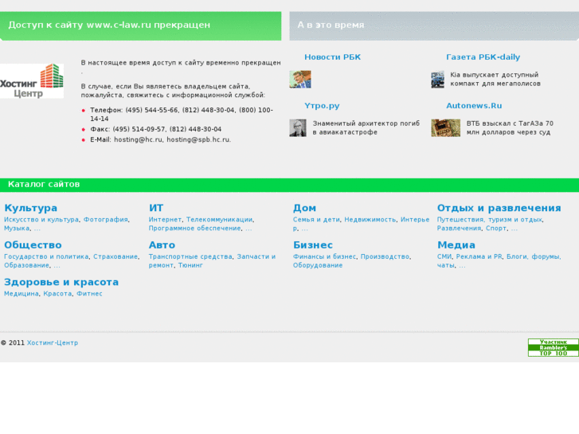Open the ИТ catalog category

coord(156,208)
